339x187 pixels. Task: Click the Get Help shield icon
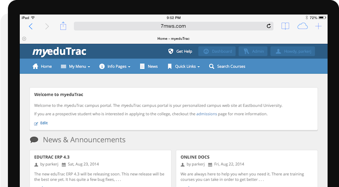pos(171,51)
